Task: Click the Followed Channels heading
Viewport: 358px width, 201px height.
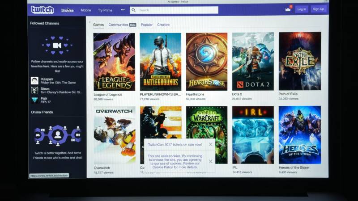Action: point(44,23)
